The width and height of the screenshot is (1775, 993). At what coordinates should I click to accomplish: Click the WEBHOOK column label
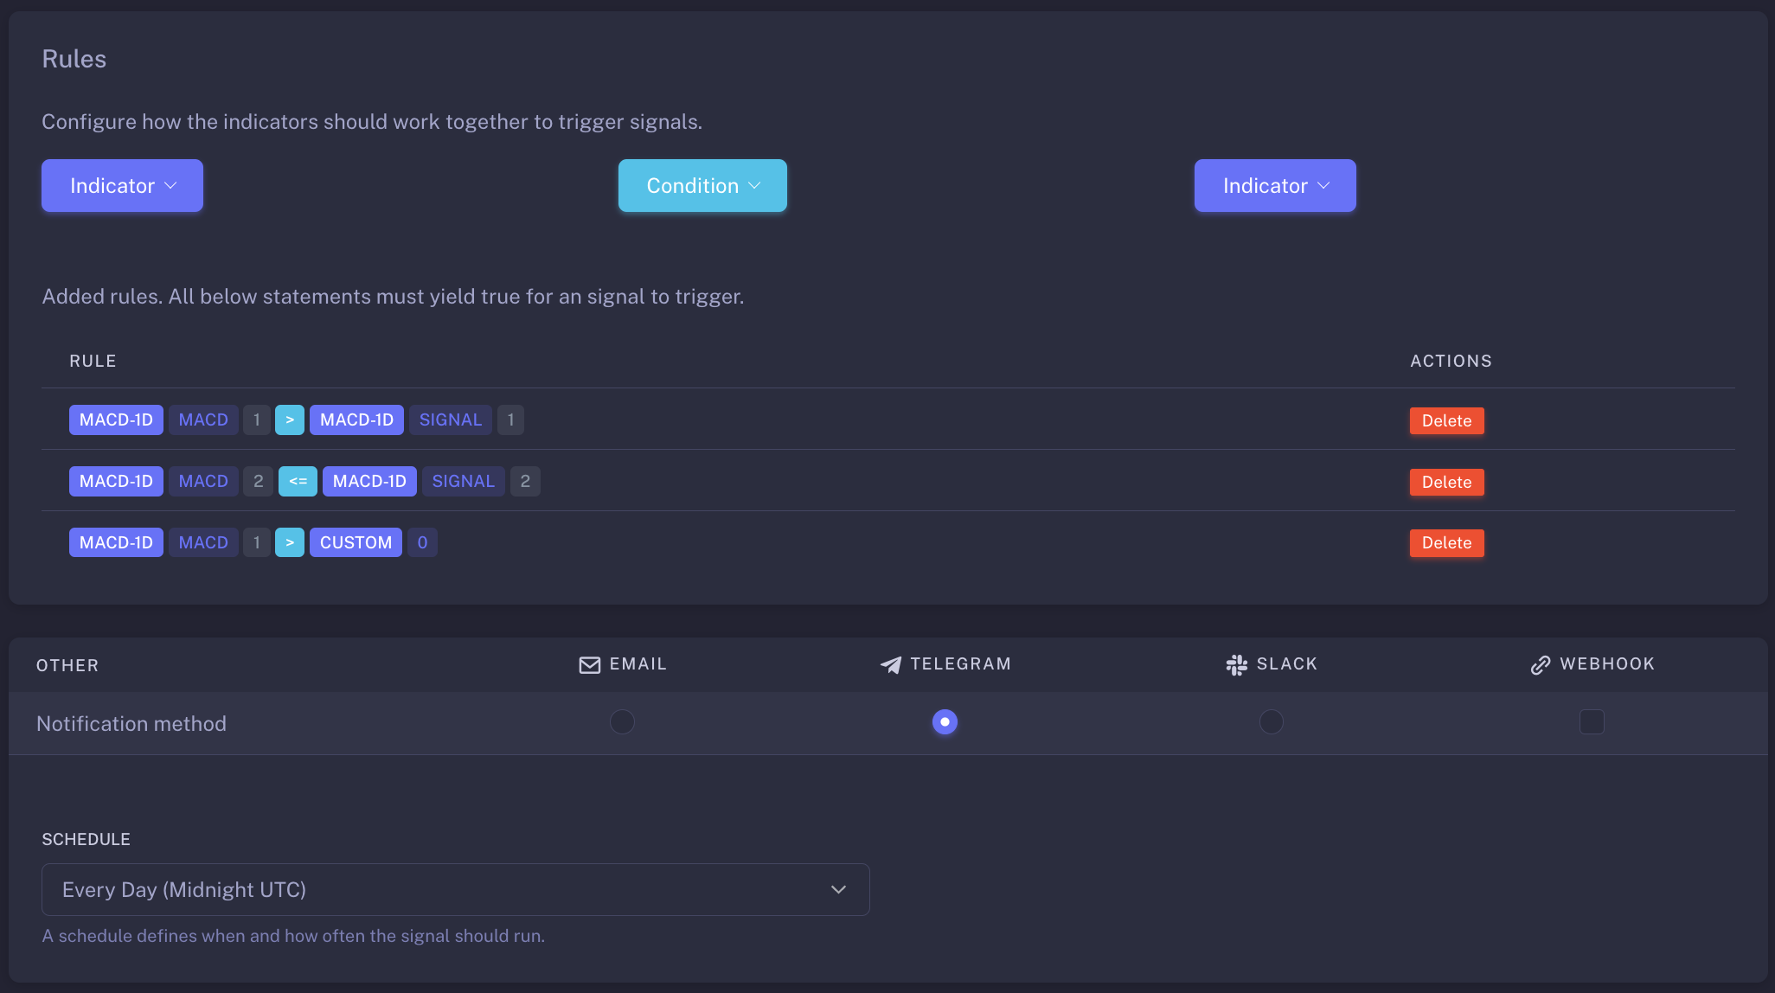pyautogui.click(x=1607, y=663)
